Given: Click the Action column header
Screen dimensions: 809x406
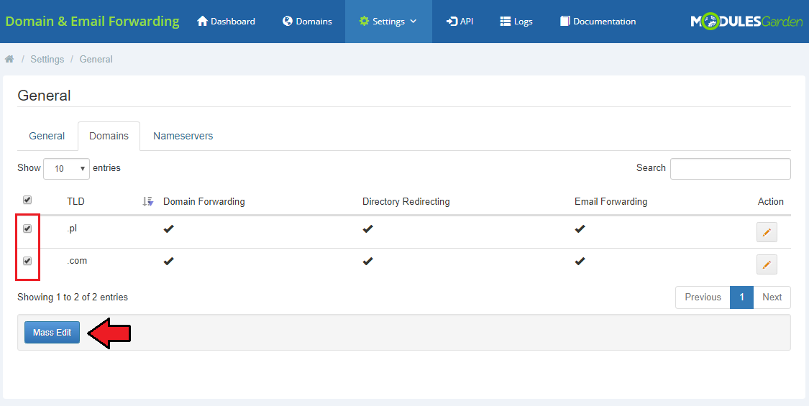Looking at the screenshot, I should [771, 202].
